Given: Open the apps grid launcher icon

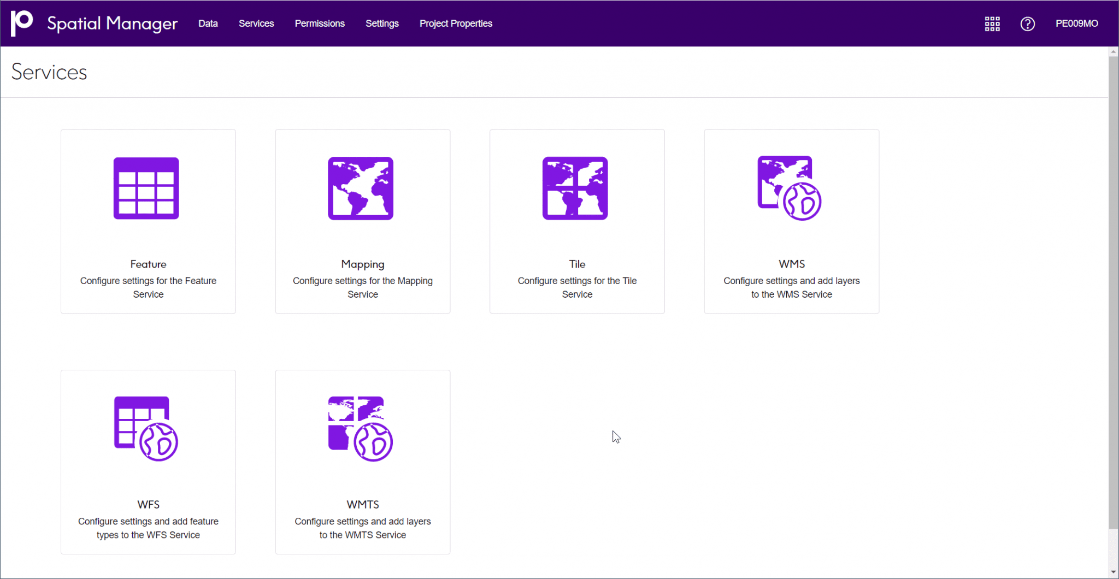Looking at the screenshot, I should (992, 23).
